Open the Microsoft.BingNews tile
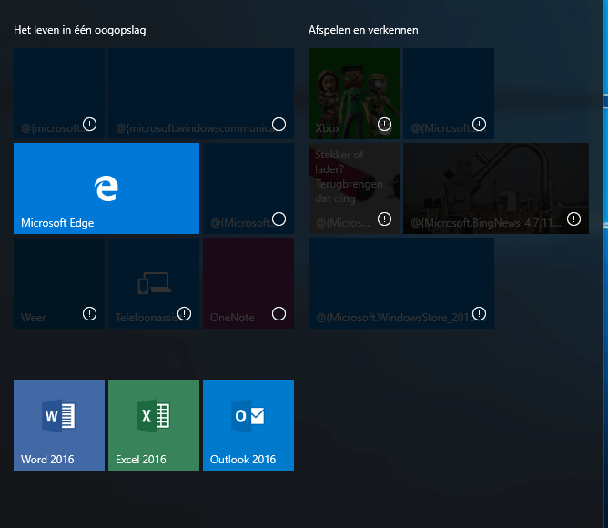Screen dimensions: 608x528 [x=496, y=188]
